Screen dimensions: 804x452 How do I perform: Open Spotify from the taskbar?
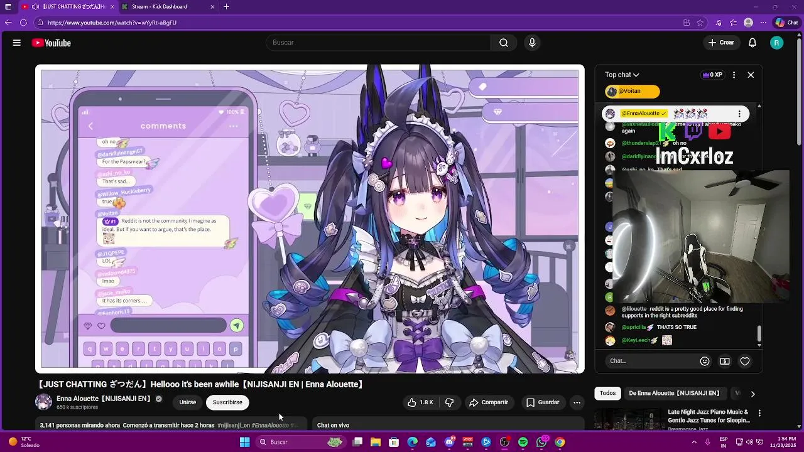523,443
